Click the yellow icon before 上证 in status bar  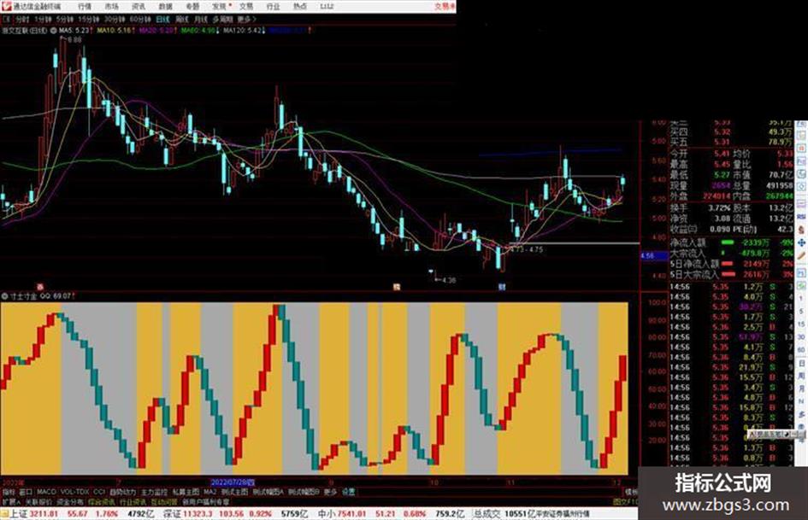4,514
